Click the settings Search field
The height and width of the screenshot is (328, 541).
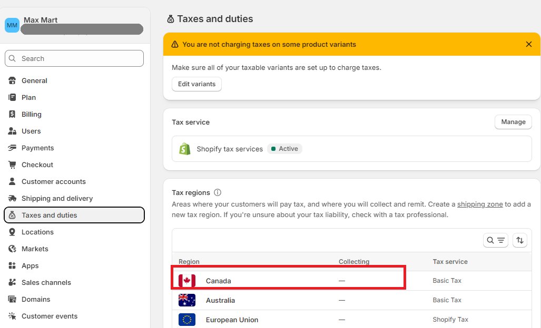[x=74, y=59]
